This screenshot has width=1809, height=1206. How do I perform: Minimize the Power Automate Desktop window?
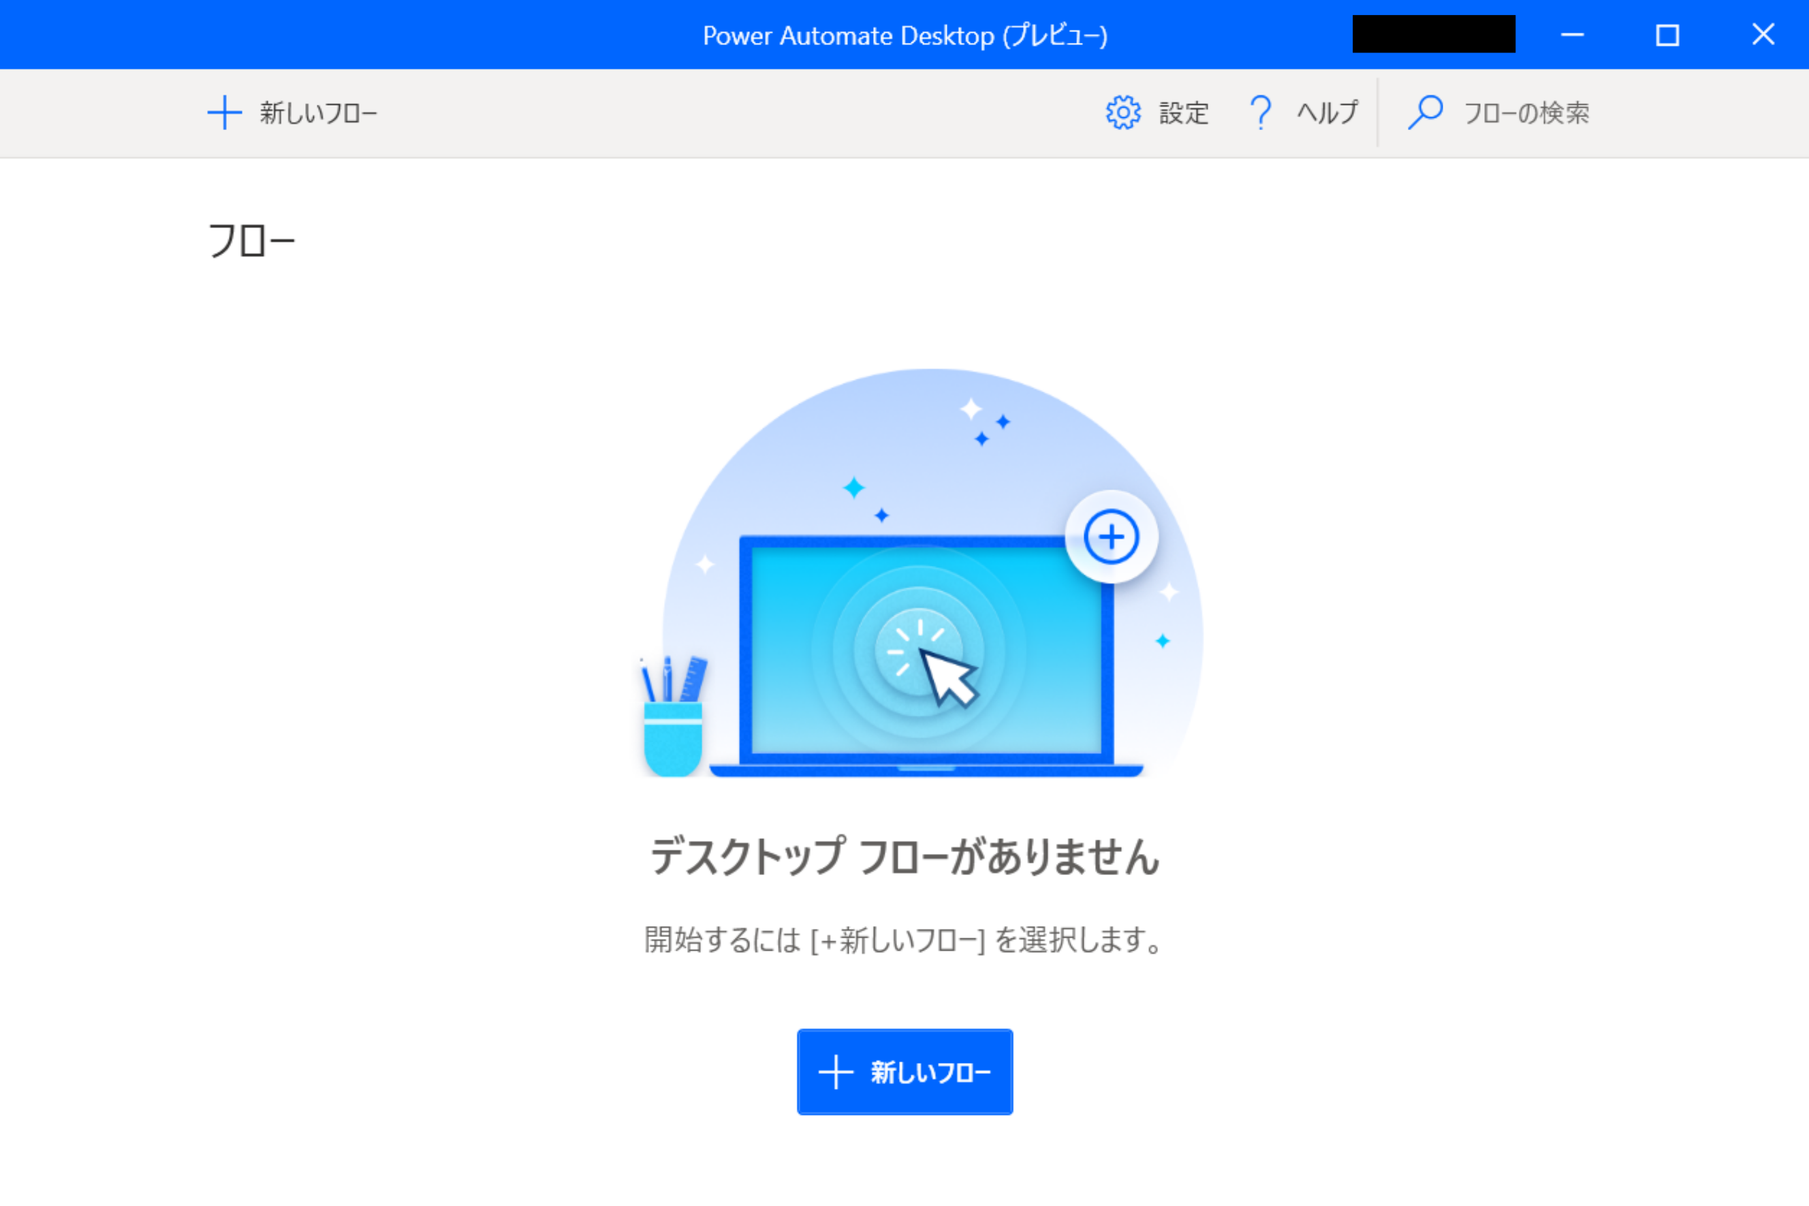point(1572,35)
